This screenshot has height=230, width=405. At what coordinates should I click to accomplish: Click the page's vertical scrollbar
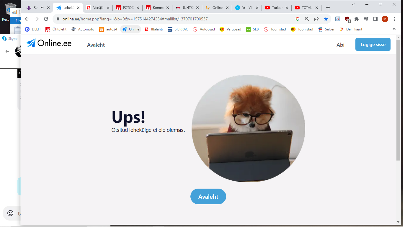398,101
